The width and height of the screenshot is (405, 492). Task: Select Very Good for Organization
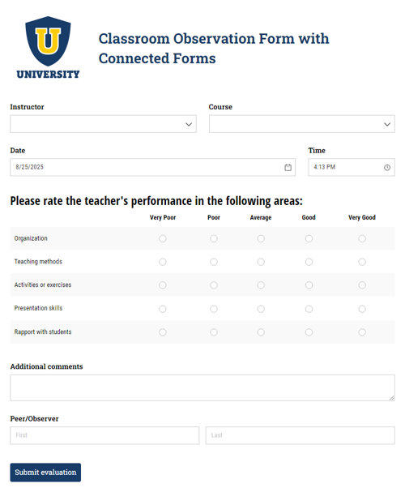pos(362,239)
